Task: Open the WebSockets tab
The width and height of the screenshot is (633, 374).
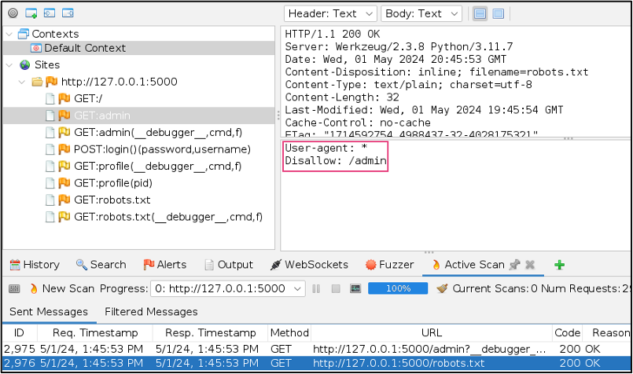Action: 309,265
